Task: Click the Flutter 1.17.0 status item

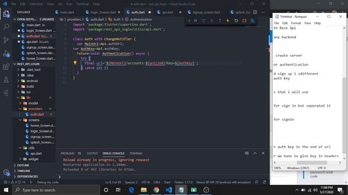Action: pos(183,183)
